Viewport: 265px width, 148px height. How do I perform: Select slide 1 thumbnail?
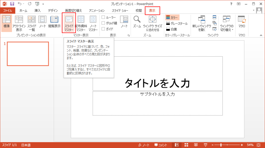[x=28, y=54]
